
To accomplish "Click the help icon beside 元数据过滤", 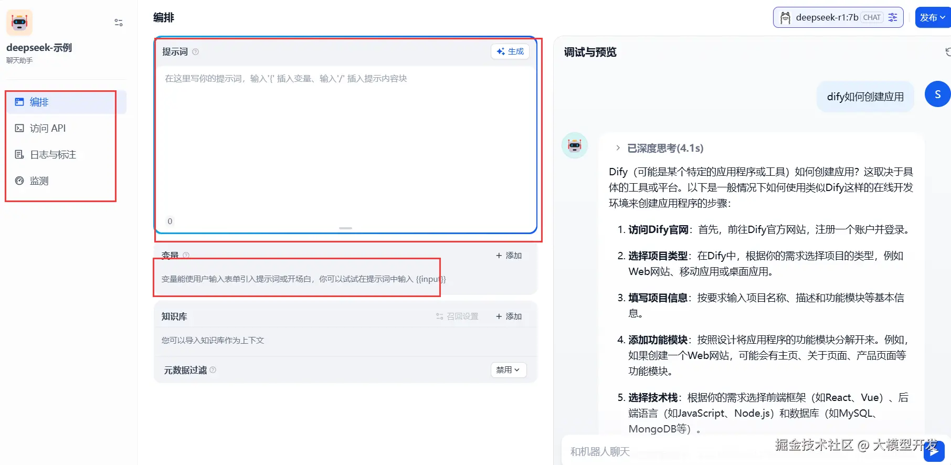I will click(213, 370).
